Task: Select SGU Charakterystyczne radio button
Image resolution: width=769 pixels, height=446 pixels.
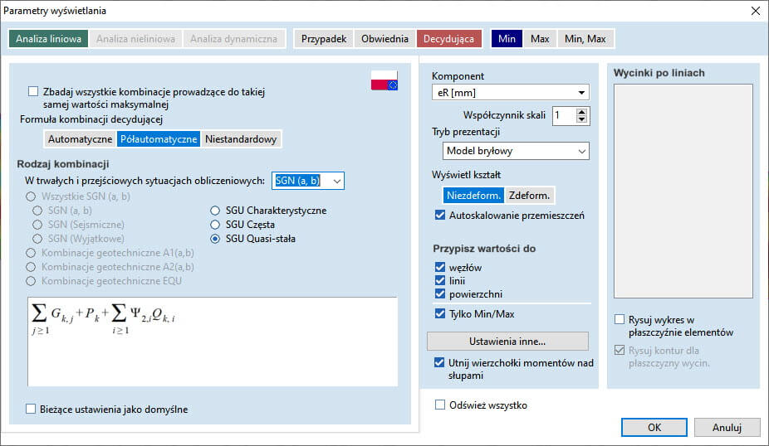Action: (217, 211)
